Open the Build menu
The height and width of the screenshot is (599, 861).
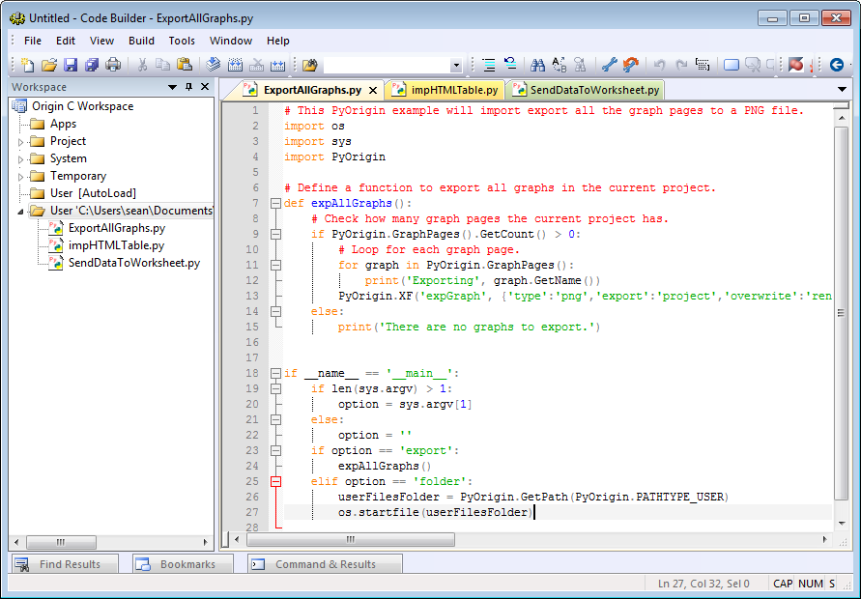[141, 41]
